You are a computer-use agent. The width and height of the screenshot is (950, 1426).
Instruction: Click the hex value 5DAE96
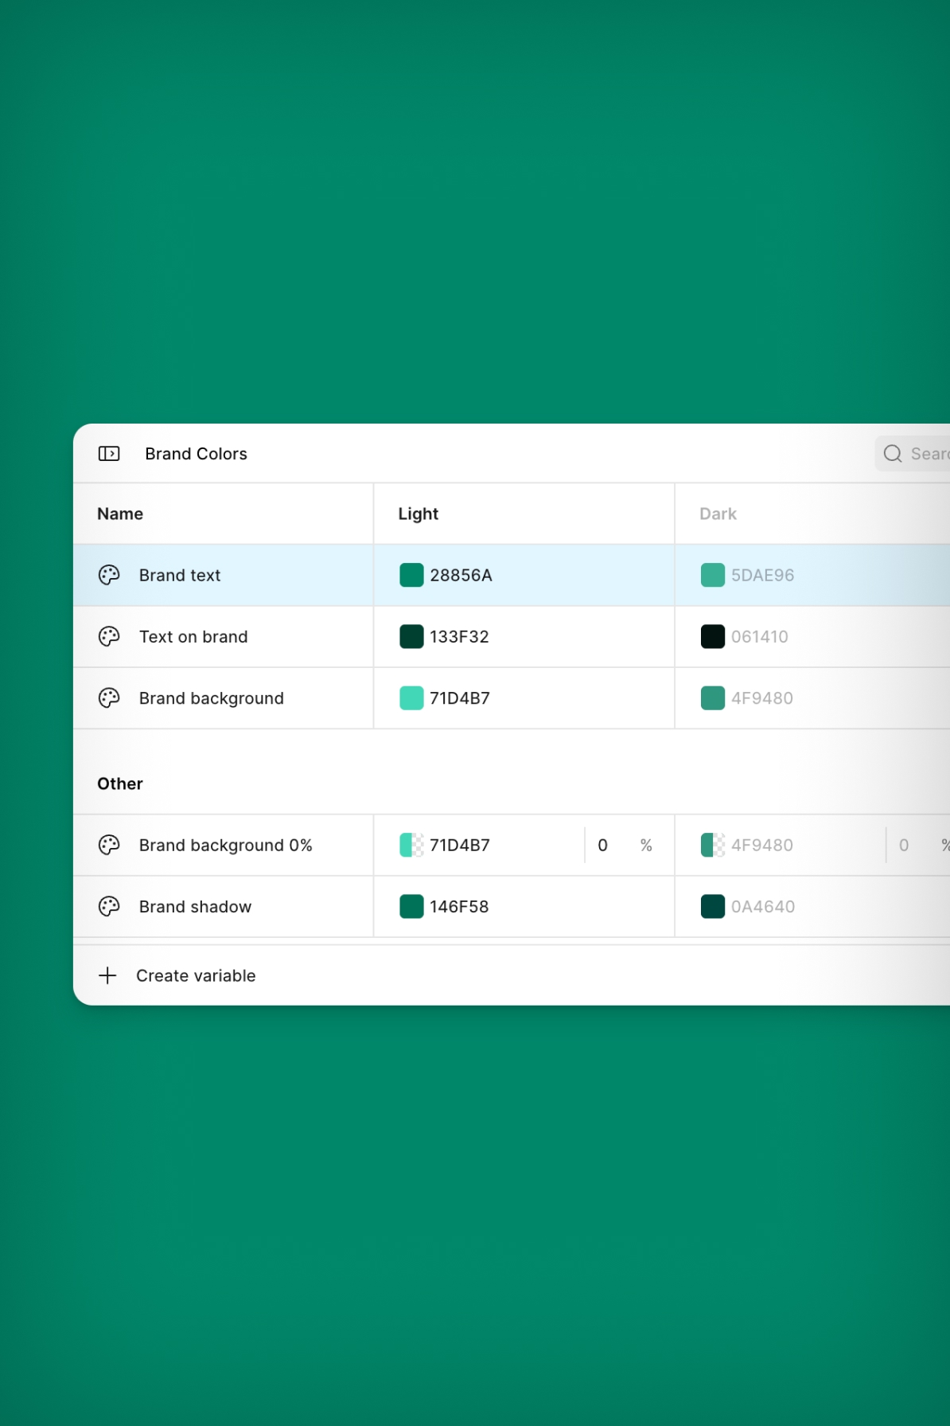click(x=762, y=575)
